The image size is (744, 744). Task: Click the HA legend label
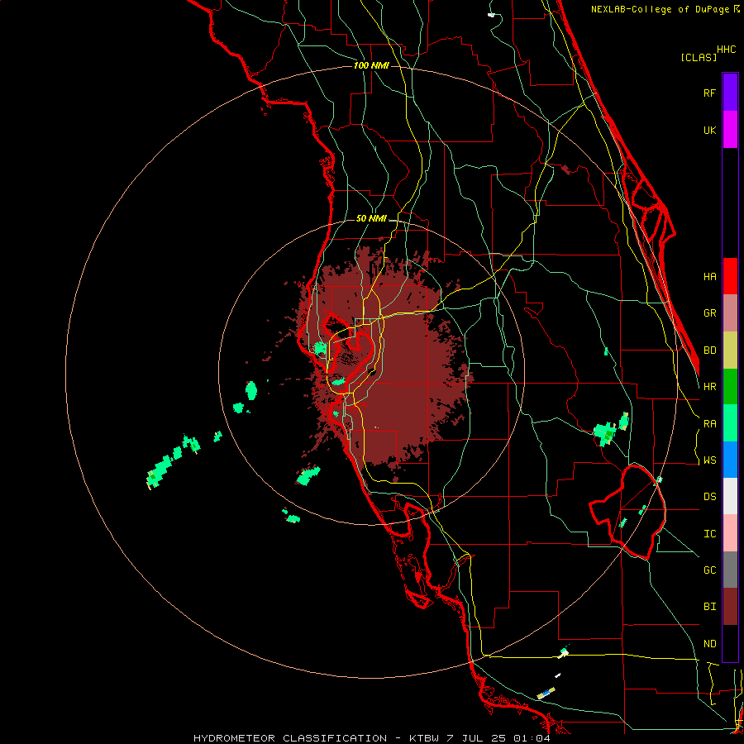[x=709, y=277]
